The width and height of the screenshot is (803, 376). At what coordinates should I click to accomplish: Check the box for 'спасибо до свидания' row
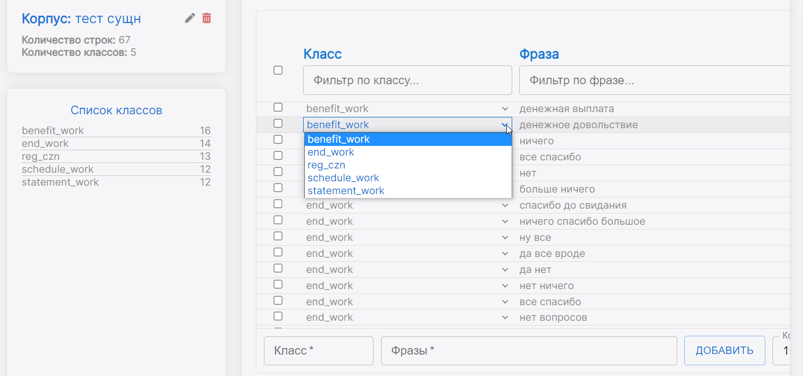click(x=278, y=204)
